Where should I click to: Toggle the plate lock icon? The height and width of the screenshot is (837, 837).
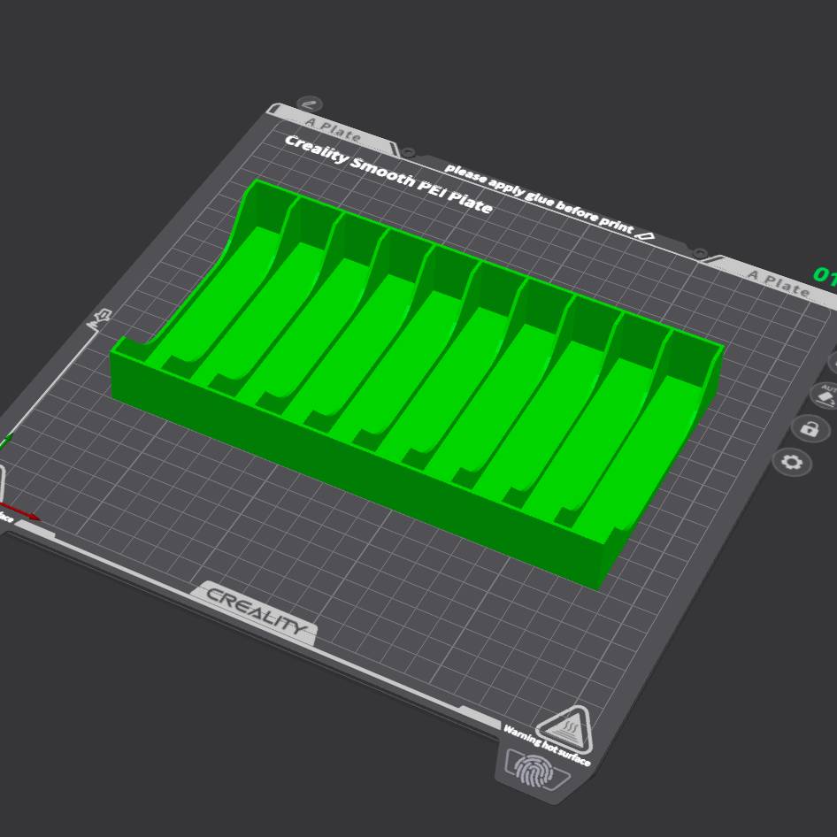809,429
